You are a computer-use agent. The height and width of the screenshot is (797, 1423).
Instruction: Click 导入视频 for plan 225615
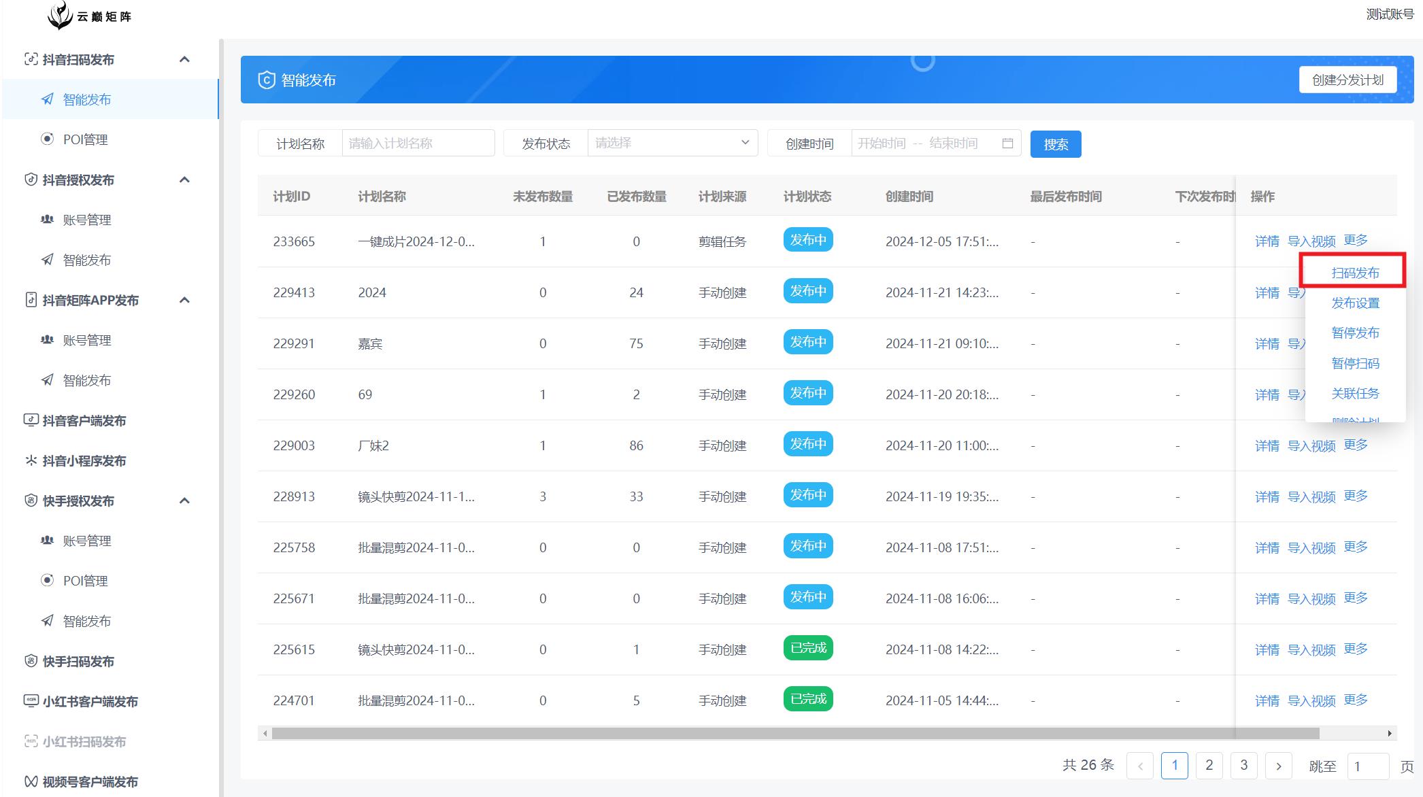1311,649
